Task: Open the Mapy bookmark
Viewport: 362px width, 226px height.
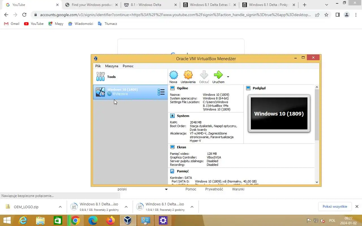Action: 56,24
